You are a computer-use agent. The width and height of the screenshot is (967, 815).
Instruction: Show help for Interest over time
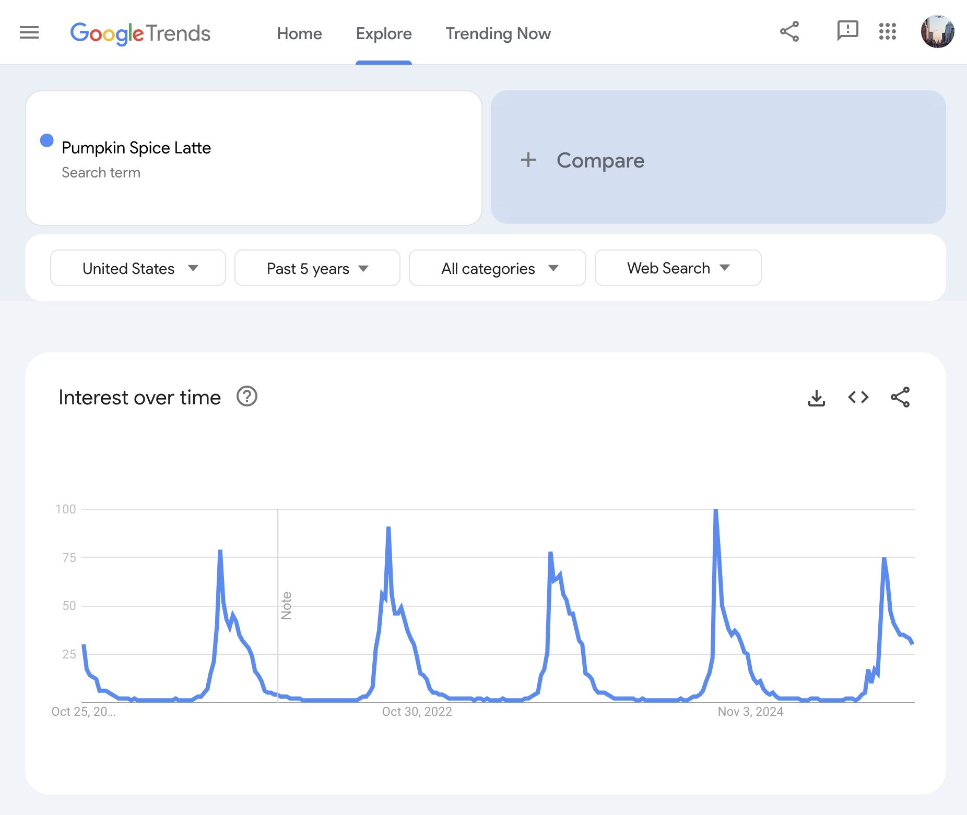[247, 397]
